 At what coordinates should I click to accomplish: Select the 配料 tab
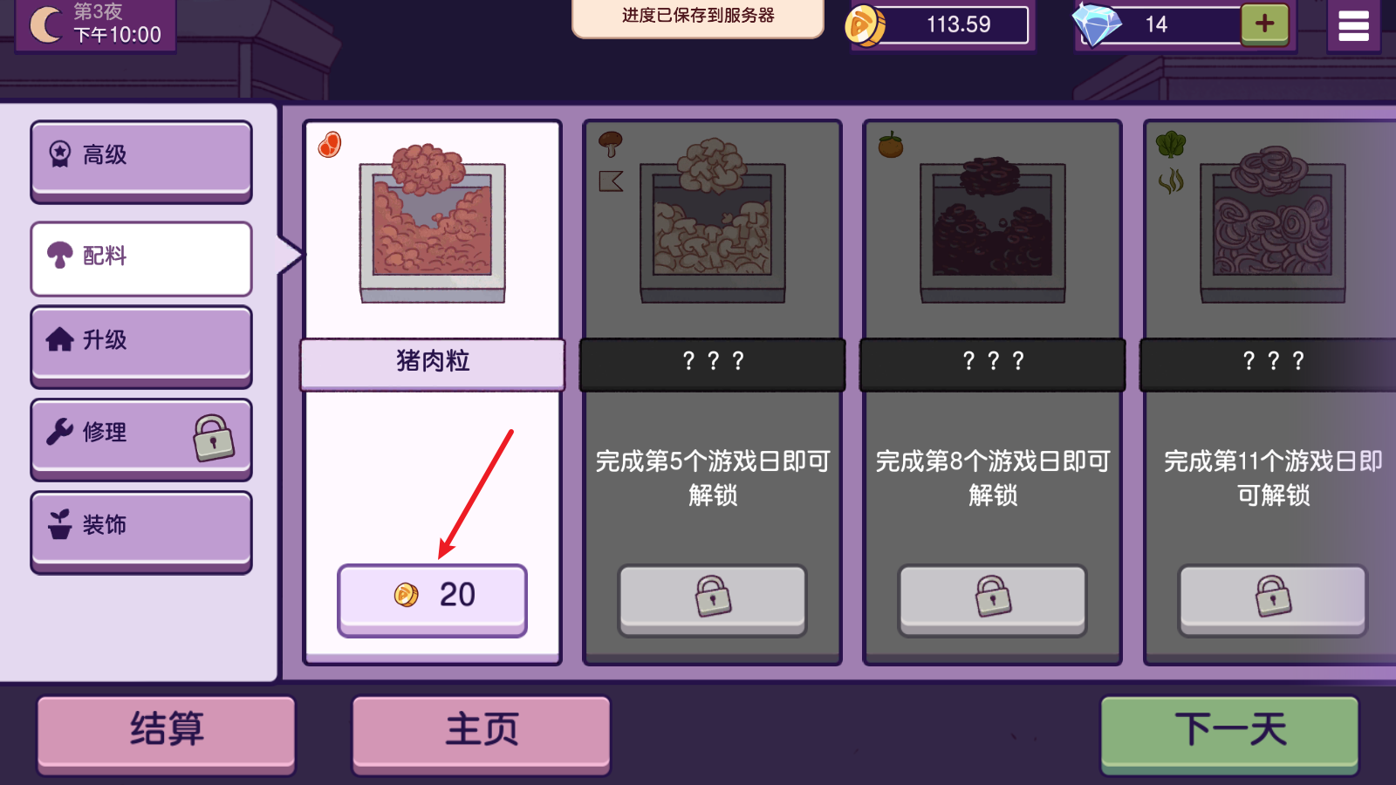point(141,259)
